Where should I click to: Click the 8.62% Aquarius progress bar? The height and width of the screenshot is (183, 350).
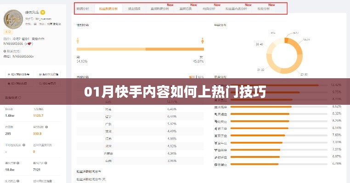tap(279, 107)
